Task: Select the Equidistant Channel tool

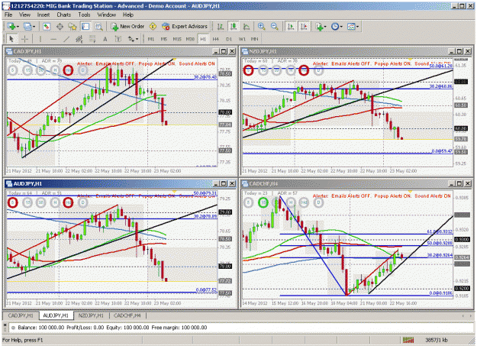Action: point(79,39)
